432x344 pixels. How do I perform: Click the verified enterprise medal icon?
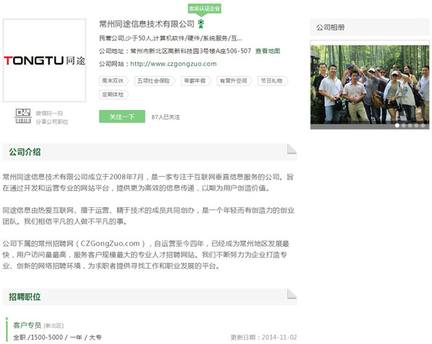click(201, 24)
